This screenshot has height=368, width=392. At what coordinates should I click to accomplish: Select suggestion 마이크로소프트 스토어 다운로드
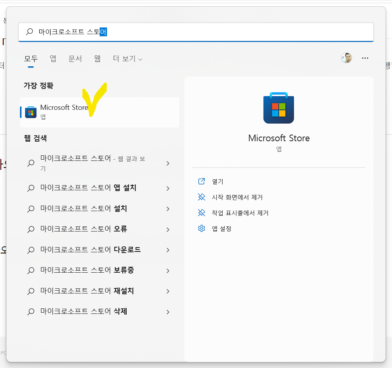tap(100, 250)
